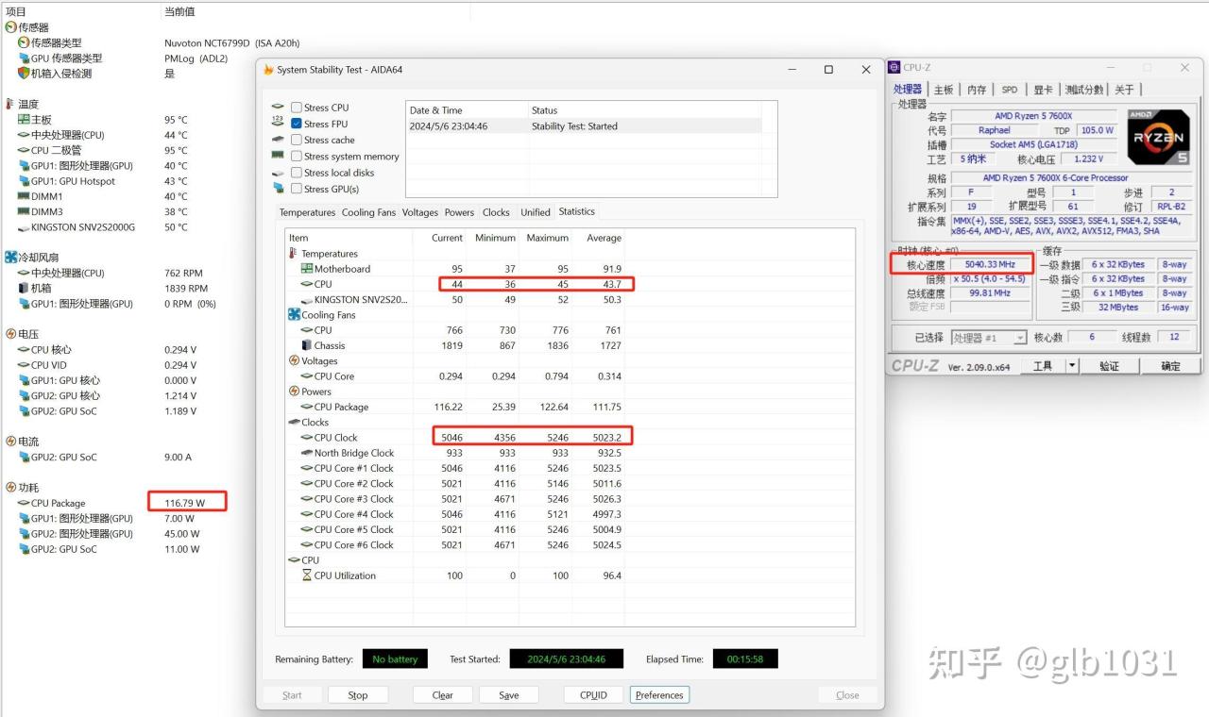Click the Clear button in AIDA64
Screen dimensions: 1209x717
(x=443, y=695)
